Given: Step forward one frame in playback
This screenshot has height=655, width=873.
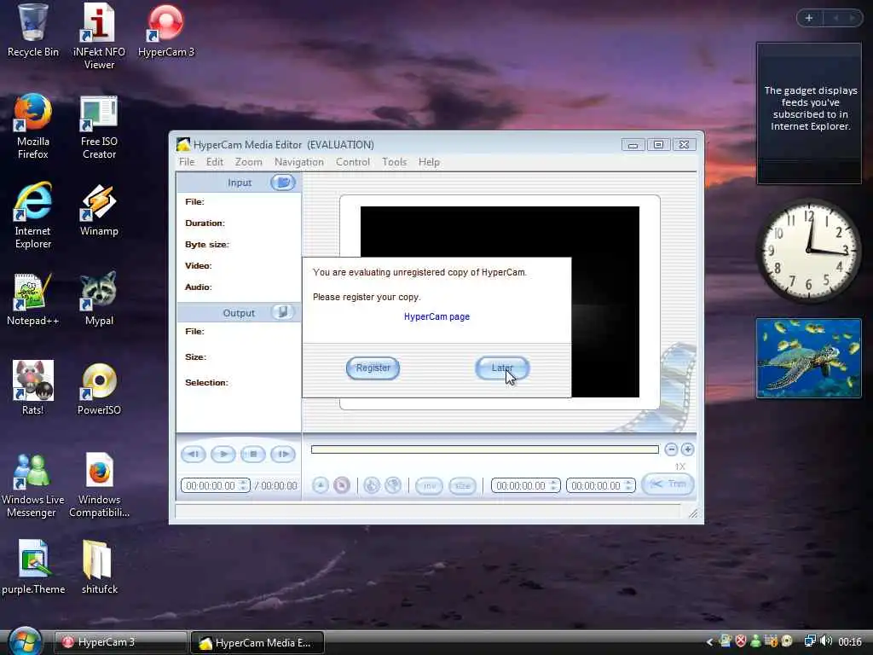Looking at the screenshot, I should [283, 454].
